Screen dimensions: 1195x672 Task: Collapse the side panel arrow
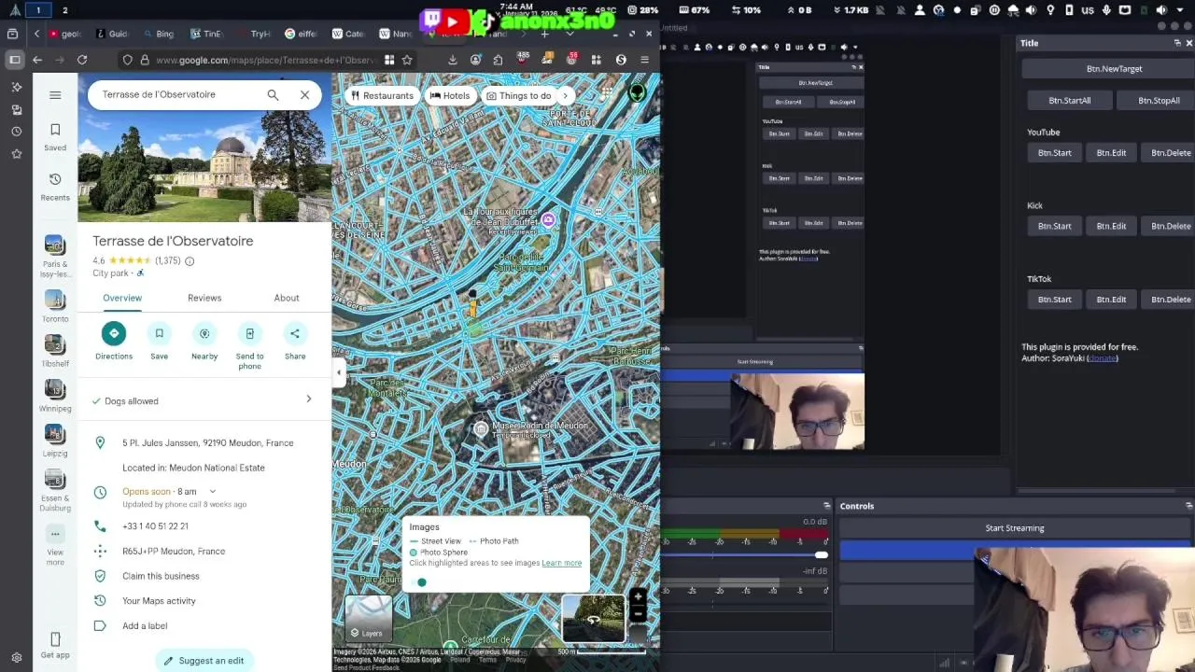339,372
